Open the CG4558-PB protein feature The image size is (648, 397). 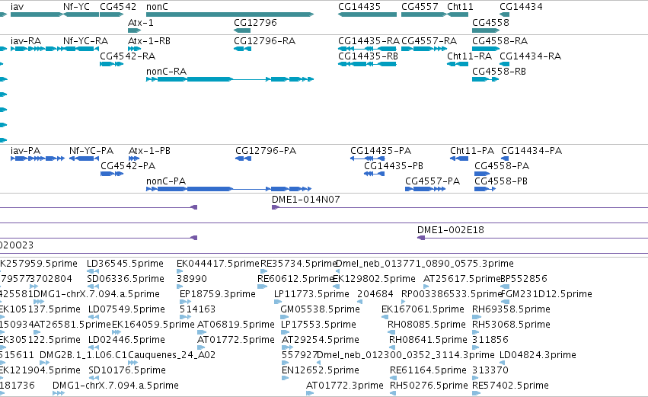(x=485, y=189)
